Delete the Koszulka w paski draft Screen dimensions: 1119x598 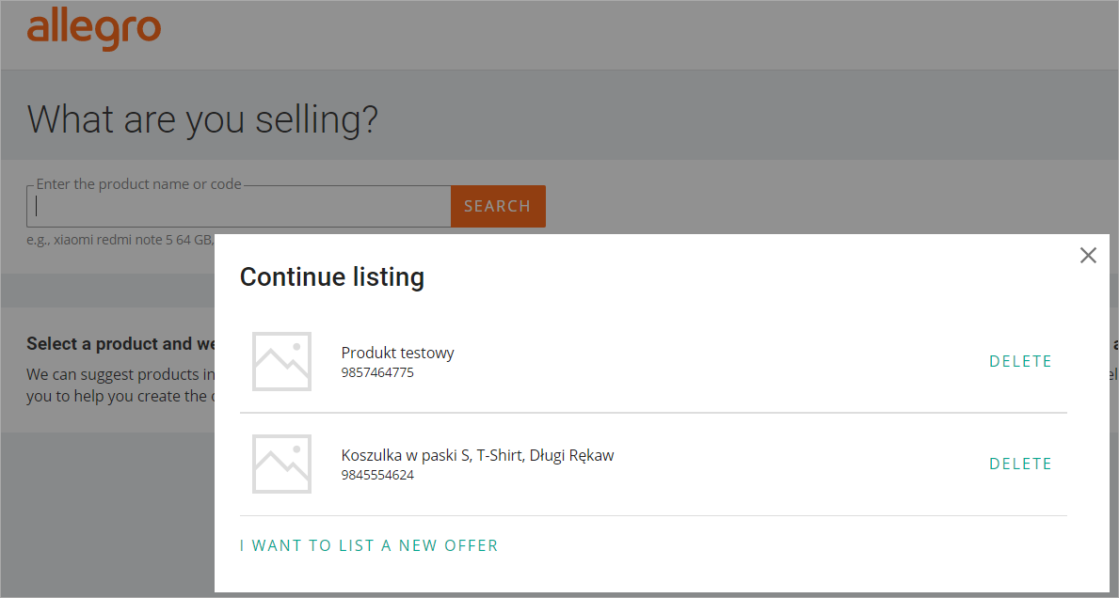(1020, 464)
